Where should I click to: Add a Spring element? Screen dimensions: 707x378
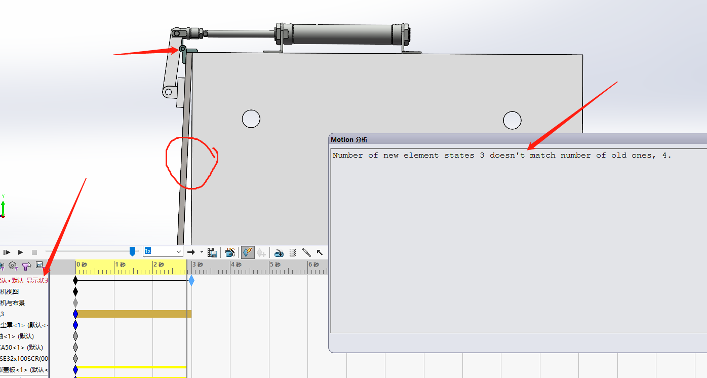click(x=292, y=252)
